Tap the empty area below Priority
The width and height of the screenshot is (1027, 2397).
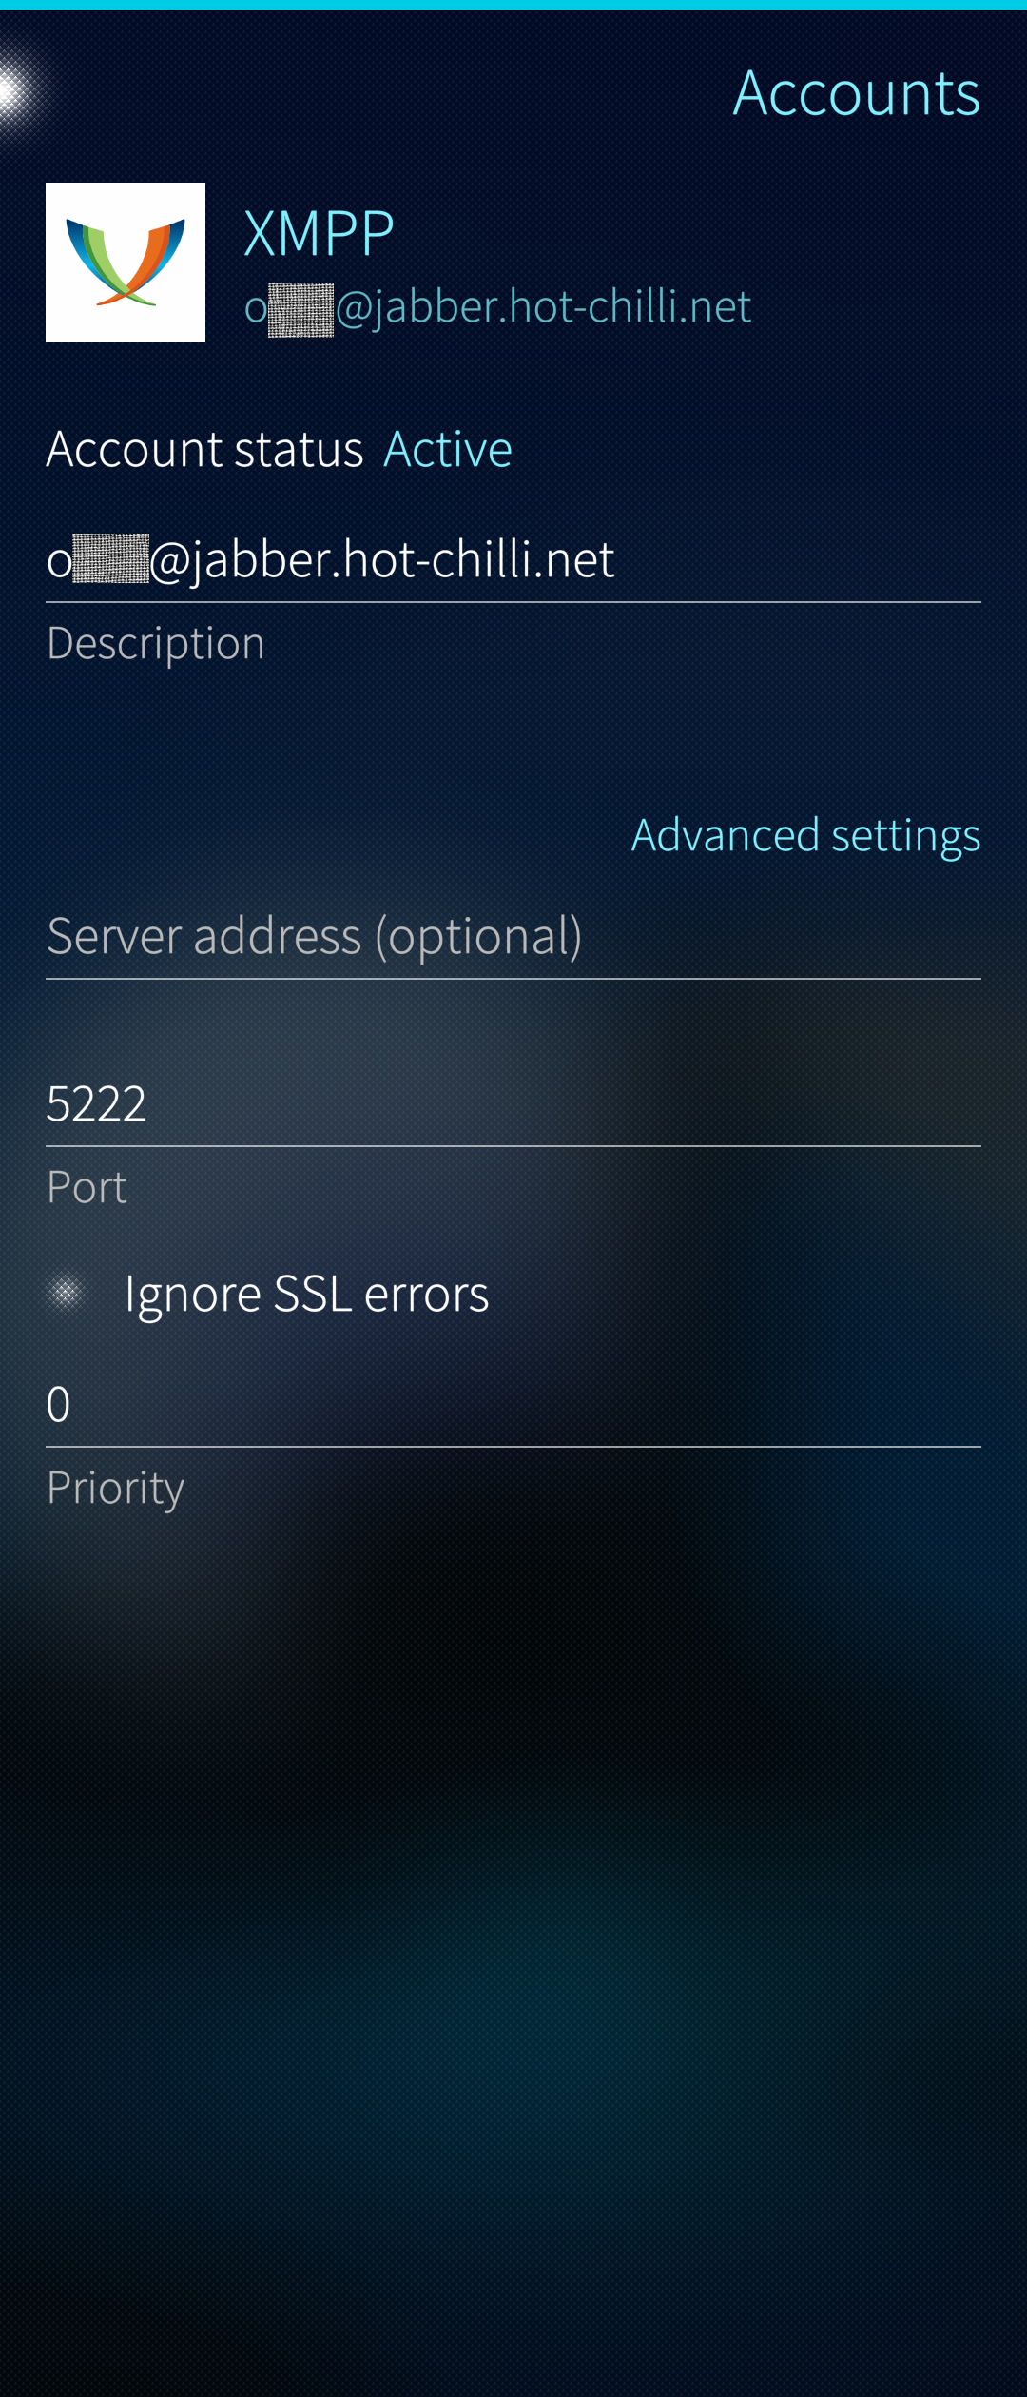[513, 1902]
